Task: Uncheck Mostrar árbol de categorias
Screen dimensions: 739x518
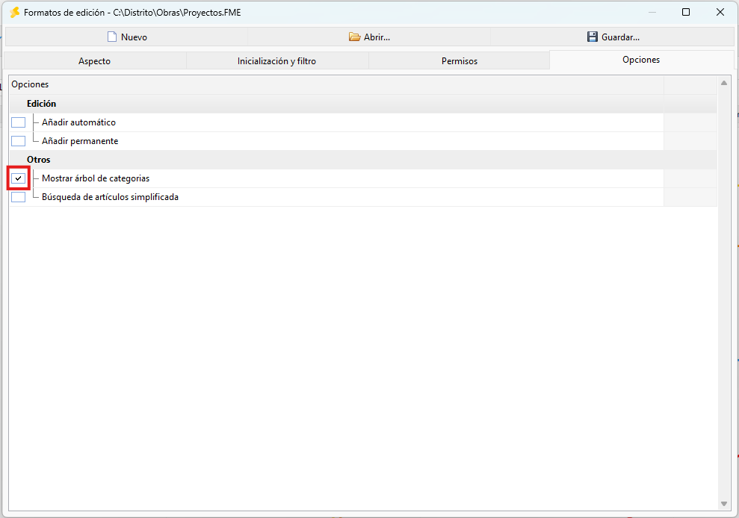Action: pyautogui.click(x=19, y=178)
